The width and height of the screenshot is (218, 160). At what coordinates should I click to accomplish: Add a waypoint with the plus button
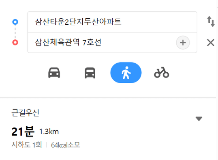[x=183, y=43]
